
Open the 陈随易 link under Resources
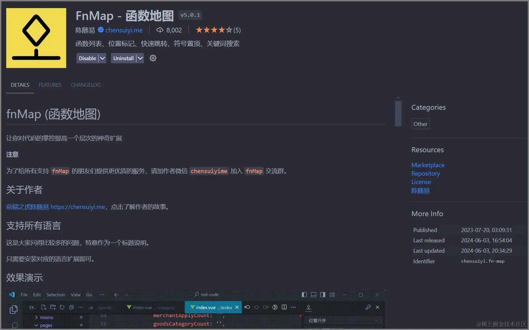click(420, 191)
